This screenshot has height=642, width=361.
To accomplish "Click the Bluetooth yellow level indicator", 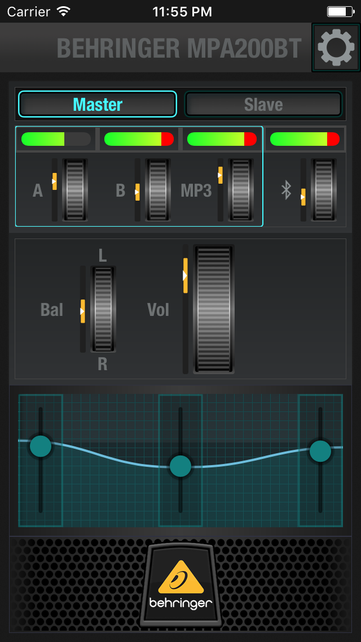I will [x=303, y=197].
